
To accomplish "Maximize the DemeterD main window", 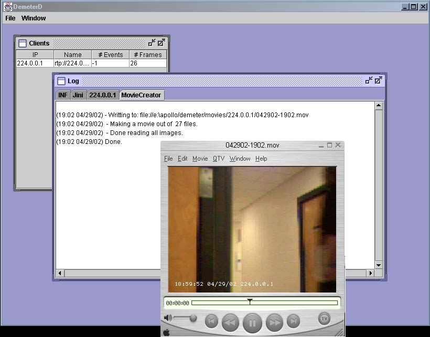I will [x=414, y=7].
